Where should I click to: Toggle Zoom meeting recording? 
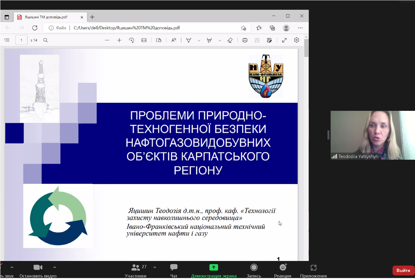coord(254,270)
